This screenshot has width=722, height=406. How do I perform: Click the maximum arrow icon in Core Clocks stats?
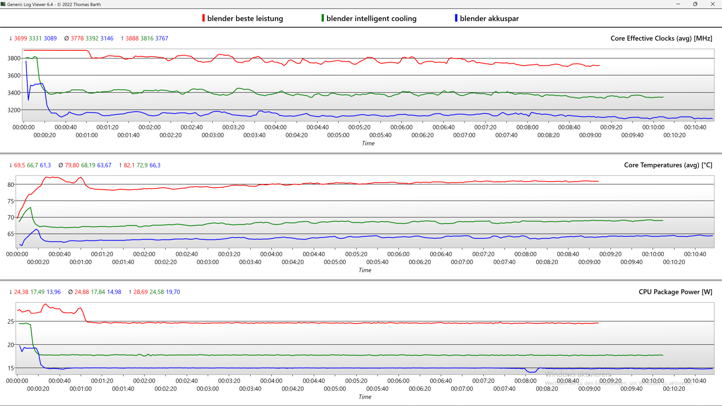click(122, 38)
